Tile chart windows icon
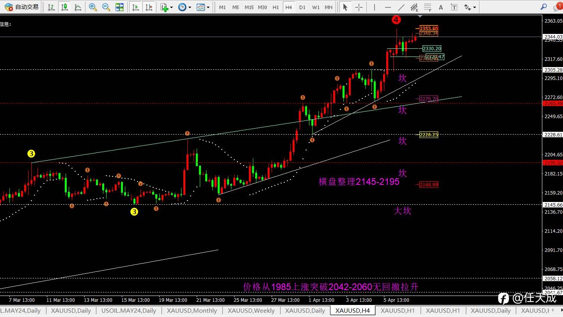The width and height of the screenshot is (563, 317). pyautogui.click(x=119, y=7)
